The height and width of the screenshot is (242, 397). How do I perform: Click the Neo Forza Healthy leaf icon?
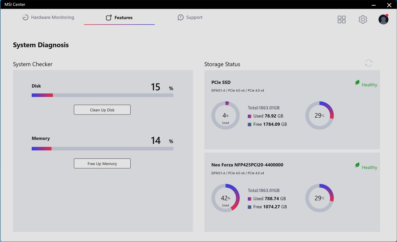(x=357, y=165)
